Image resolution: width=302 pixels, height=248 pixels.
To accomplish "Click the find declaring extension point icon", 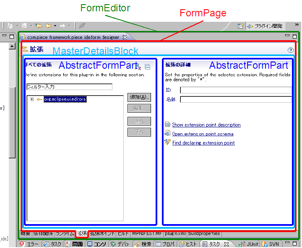I will (167, 142).
